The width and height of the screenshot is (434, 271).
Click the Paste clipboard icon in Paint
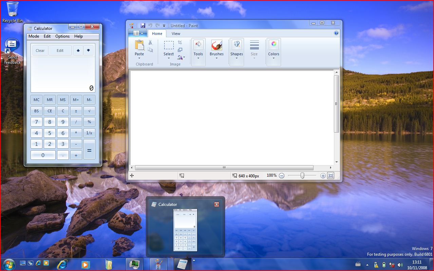[x=139, y=45]
